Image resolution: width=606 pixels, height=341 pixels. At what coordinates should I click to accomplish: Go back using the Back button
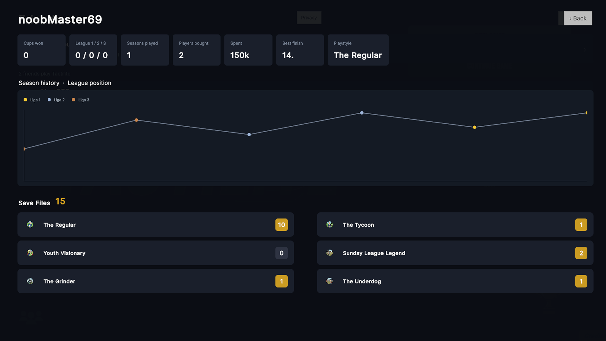point(578,18)
